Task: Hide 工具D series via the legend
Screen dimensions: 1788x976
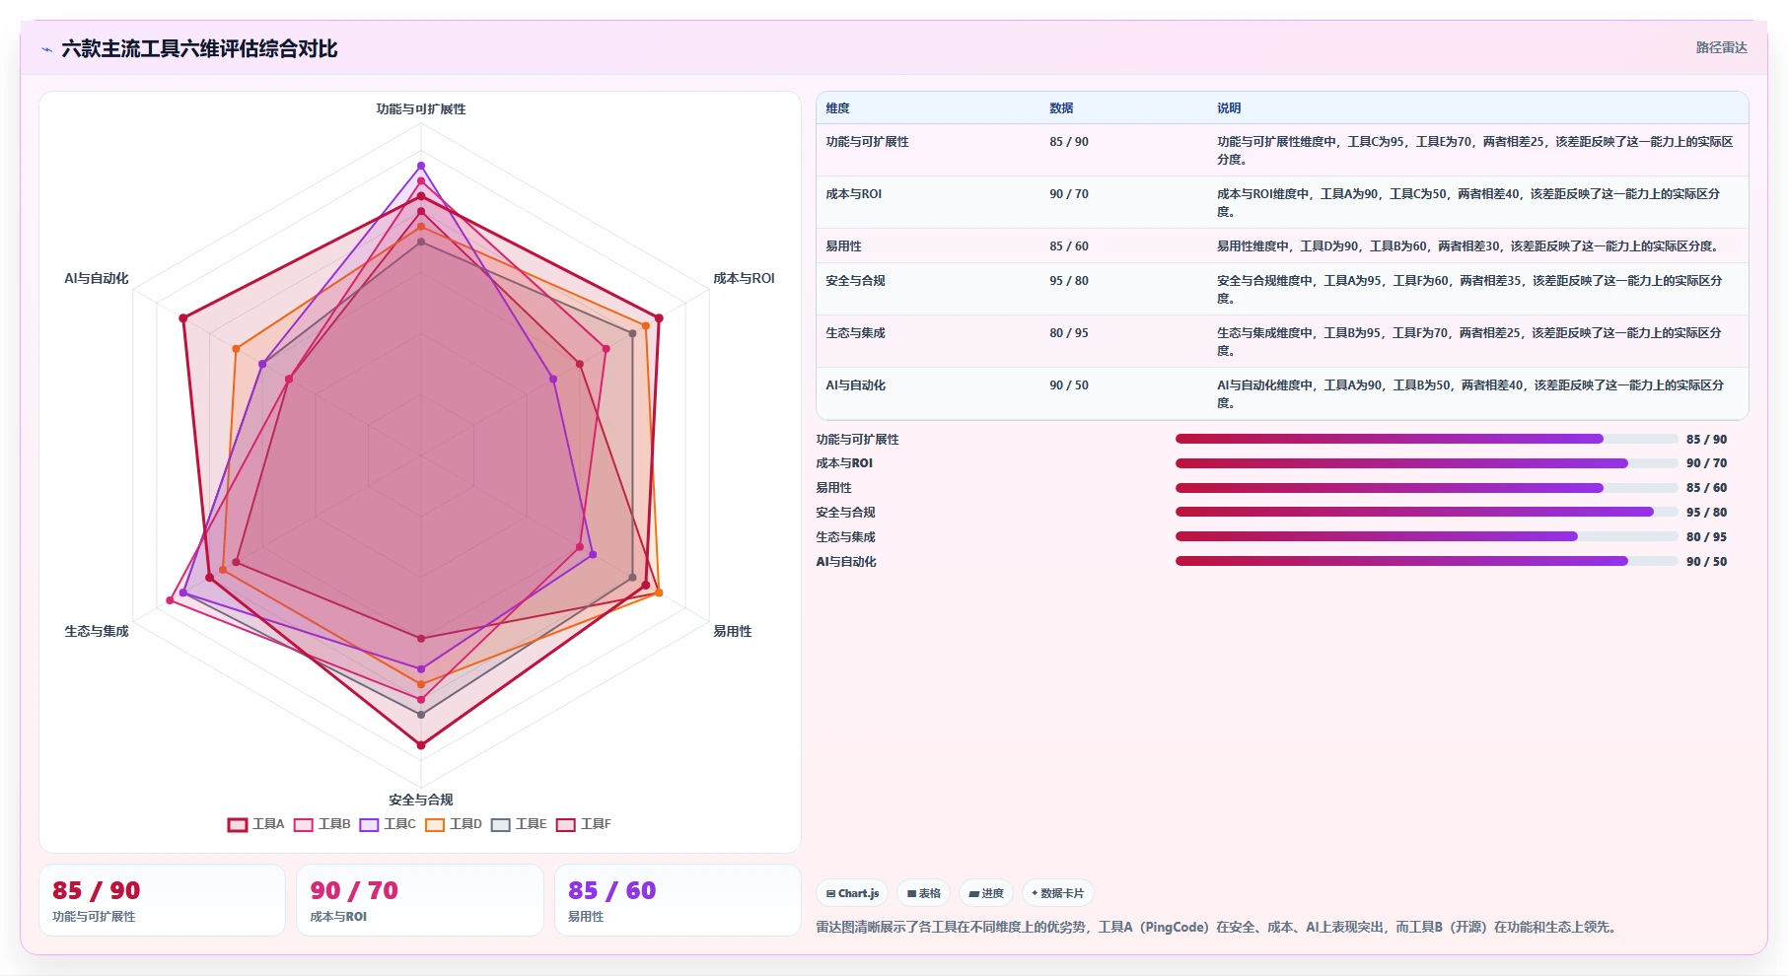Action: (454, 824)
